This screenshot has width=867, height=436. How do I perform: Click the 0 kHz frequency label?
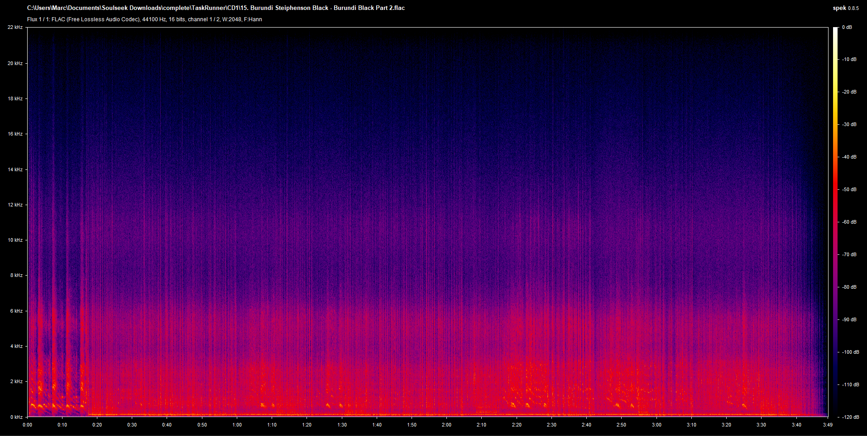tap(16, 417)
